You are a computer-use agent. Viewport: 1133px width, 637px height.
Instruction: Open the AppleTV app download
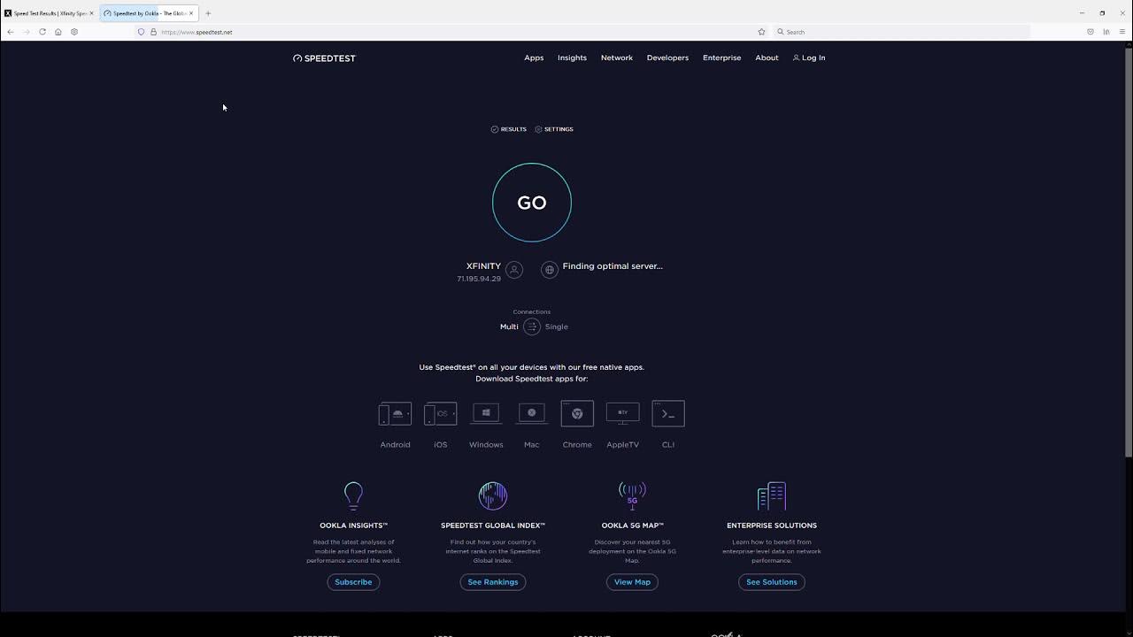pyautogui.click(x=622, y=426)
